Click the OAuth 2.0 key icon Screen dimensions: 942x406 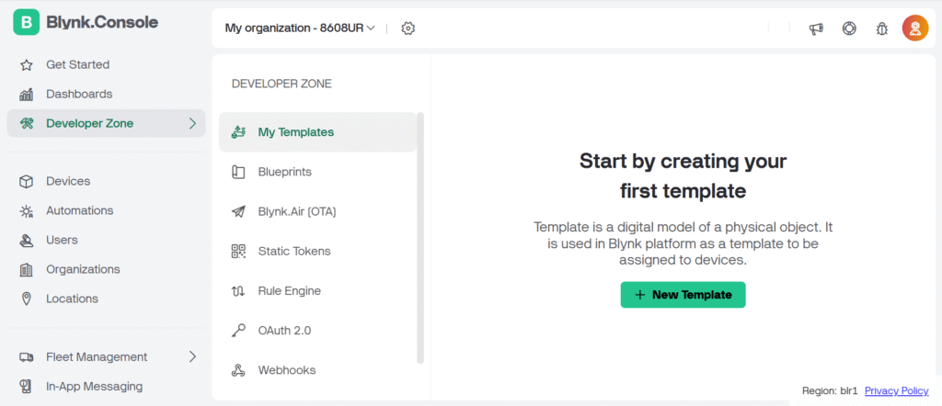(238, 331)
